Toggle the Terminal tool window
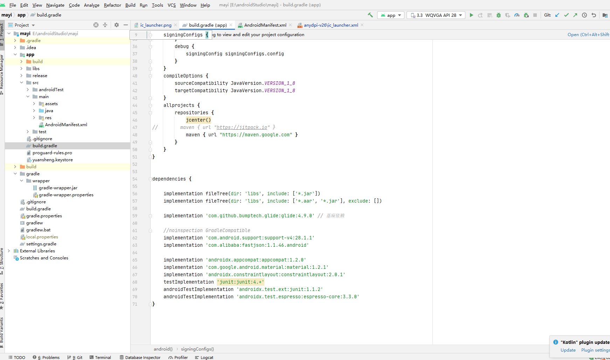Viewport: 610px width, 360px height. pyautogui.click(x=100, y=357)
